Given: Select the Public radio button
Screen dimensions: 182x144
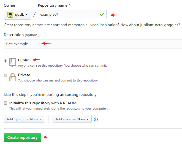Looking at the screenshot, I should [6, 61].
